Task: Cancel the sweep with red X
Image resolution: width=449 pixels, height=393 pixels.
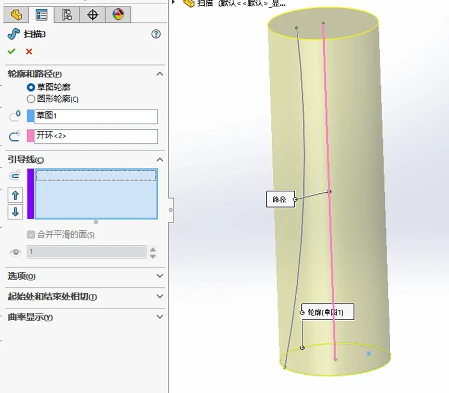Action: pyautogui.click(x=29, y=51)
